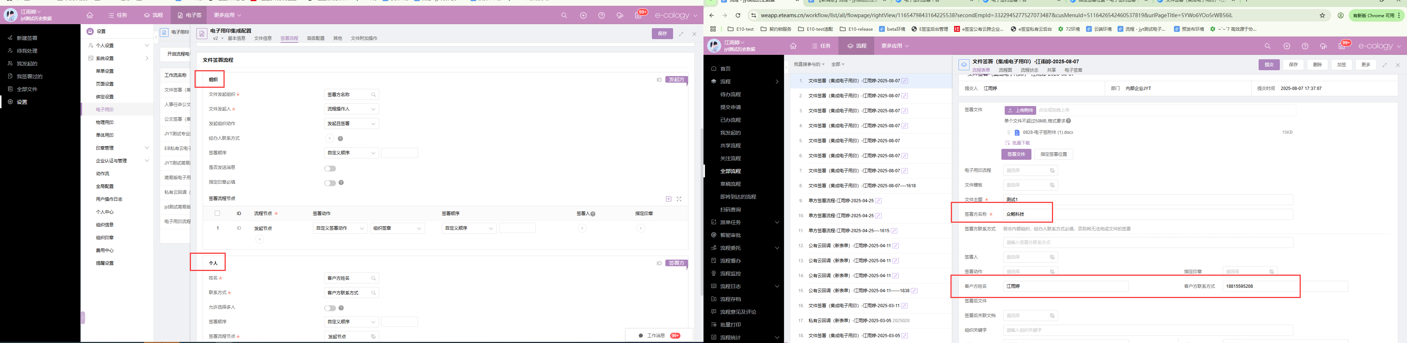
Task: Click search icon in right browser window header
Action: [1268, 46]
